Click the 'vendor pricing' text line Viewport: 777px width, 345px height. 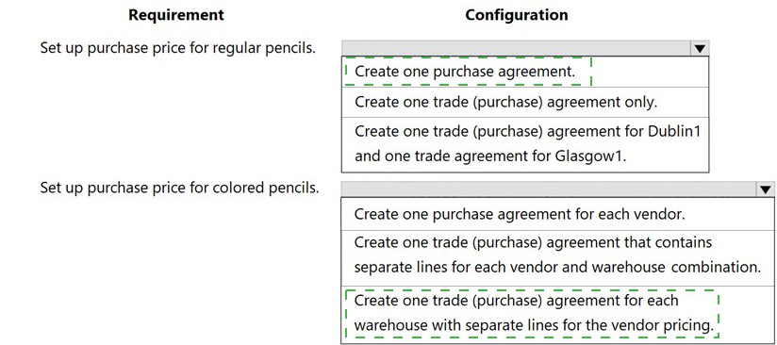click(x=534, y=325)
